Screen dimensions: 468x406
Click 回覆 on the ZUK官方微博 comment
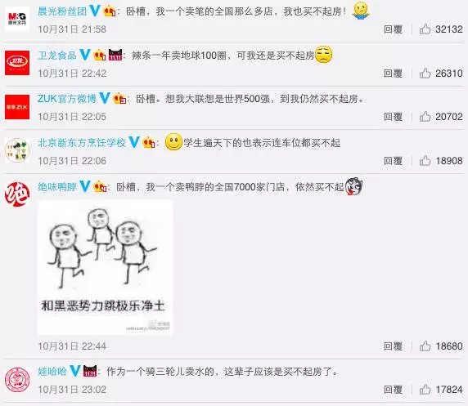point(393,117)
